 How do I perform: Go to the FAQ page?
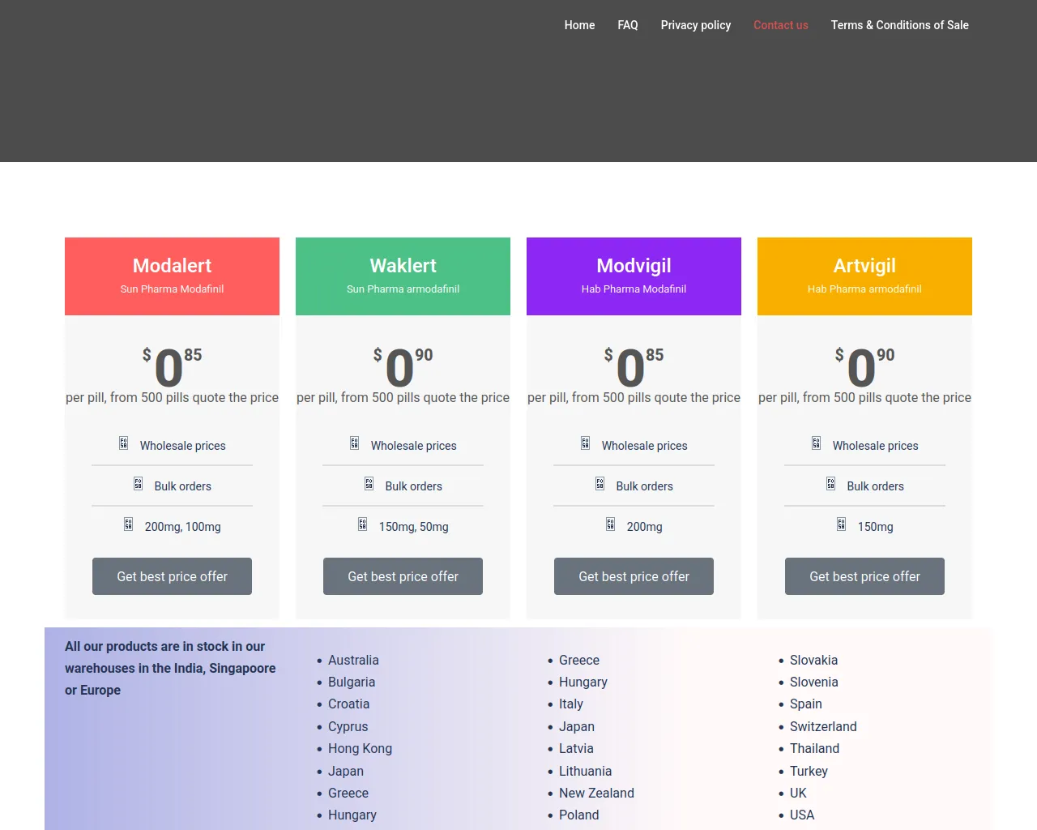tap(628, 25)
